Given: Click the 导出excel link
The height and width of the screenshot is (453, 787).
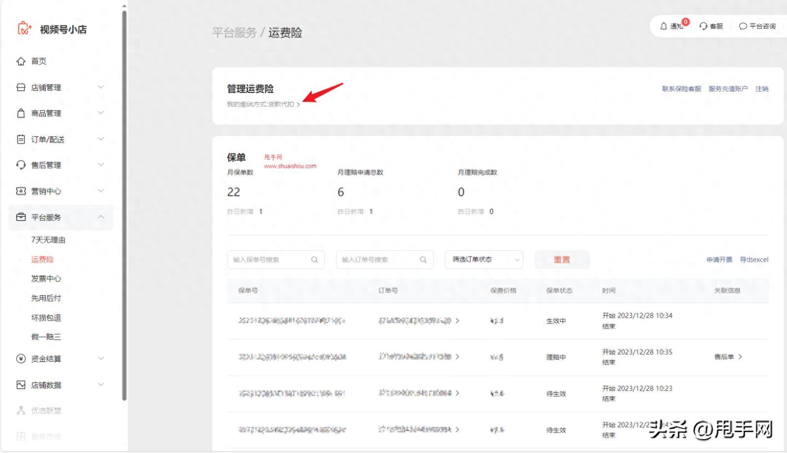Looking at the screenshot, I should point(754,260).
